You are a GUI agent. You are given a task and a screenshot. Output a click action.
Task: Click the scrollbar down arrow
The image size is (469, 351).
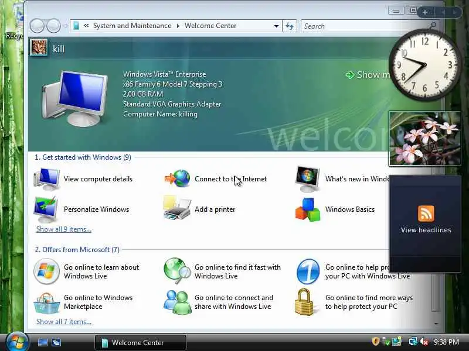[x=436, y=324]
